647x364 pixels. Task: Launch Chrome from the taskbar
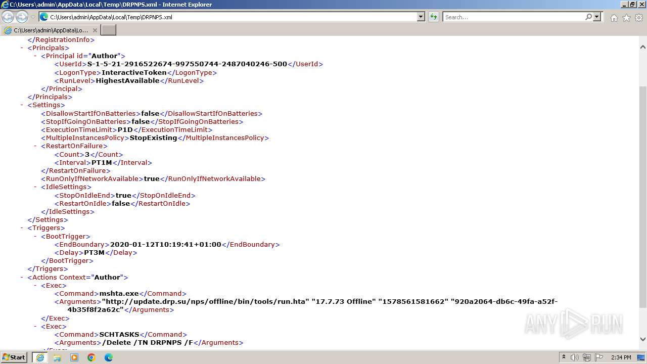(91, 357)
